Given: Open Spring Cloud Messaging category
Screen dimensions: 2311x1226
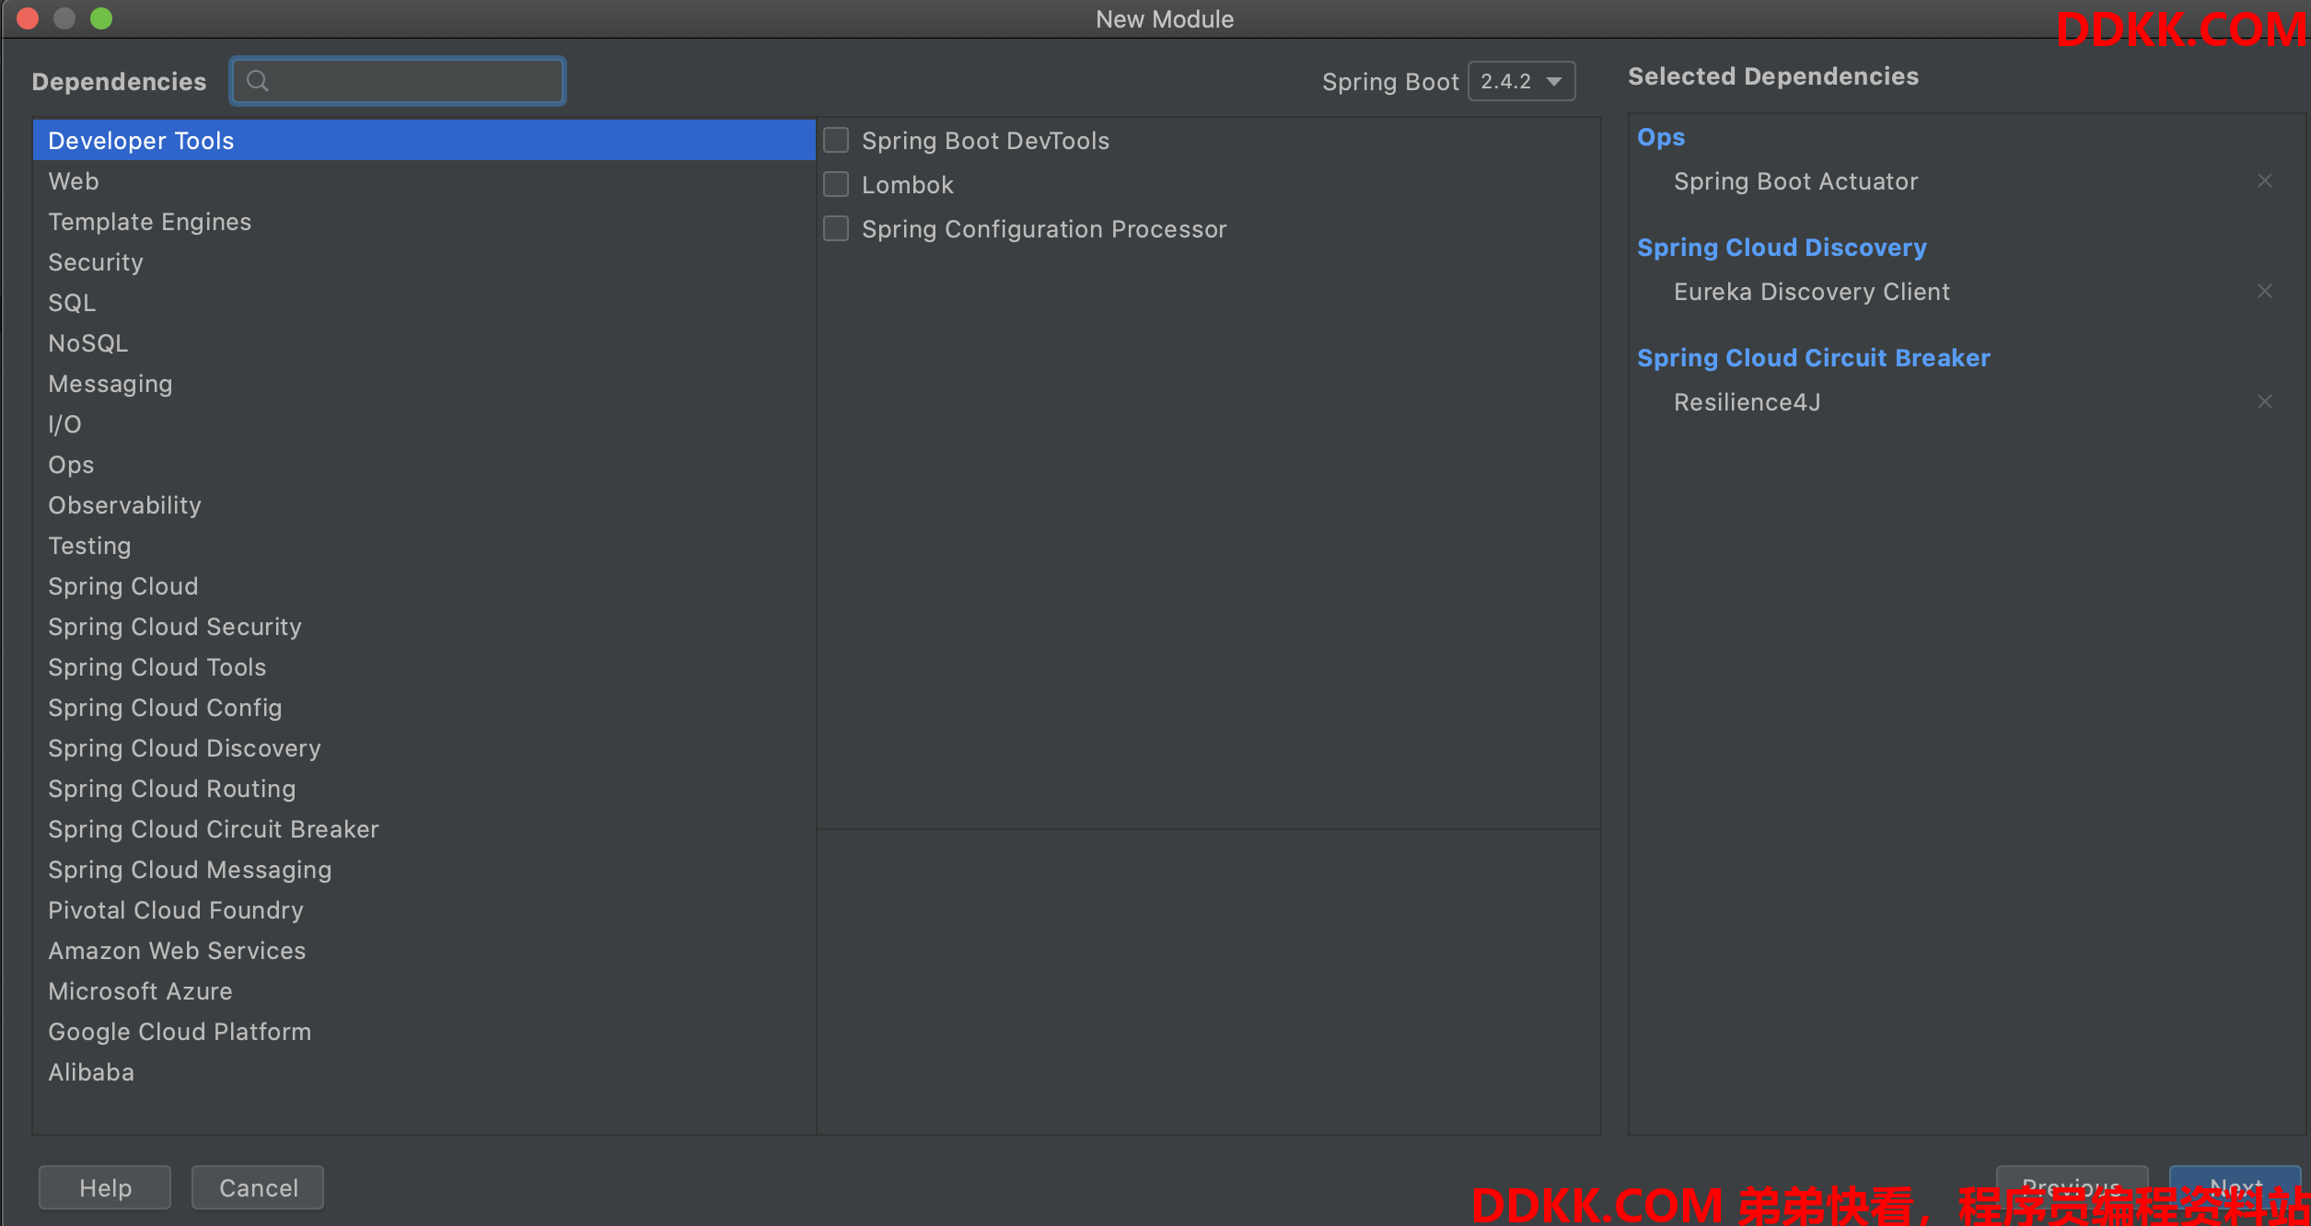Looking at the screenshot, I should (424, 869).
